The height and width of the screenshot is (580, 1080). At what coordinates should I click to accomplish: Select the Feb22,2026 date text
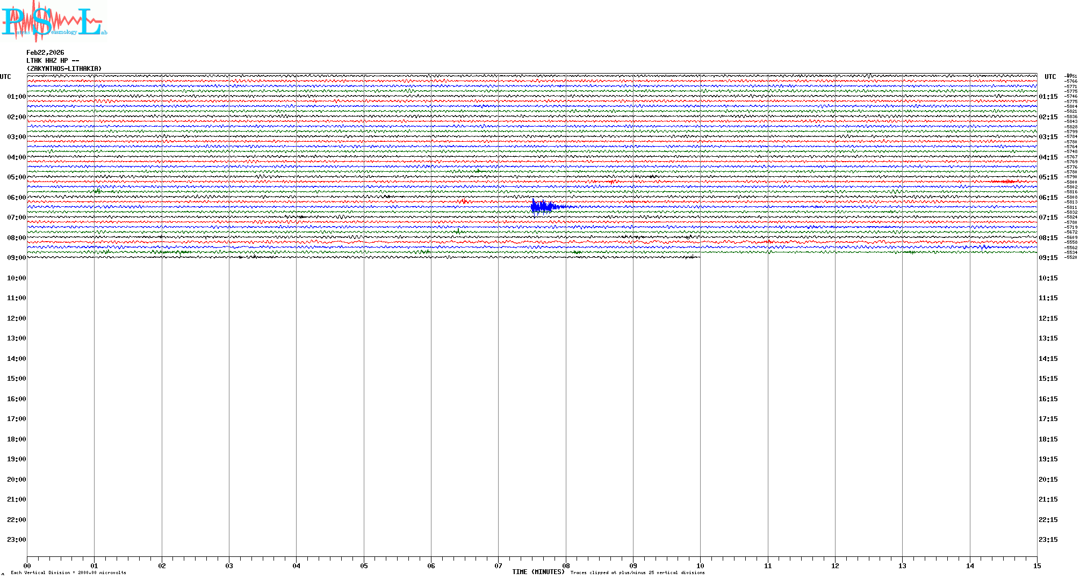click(x=45, y=53)
